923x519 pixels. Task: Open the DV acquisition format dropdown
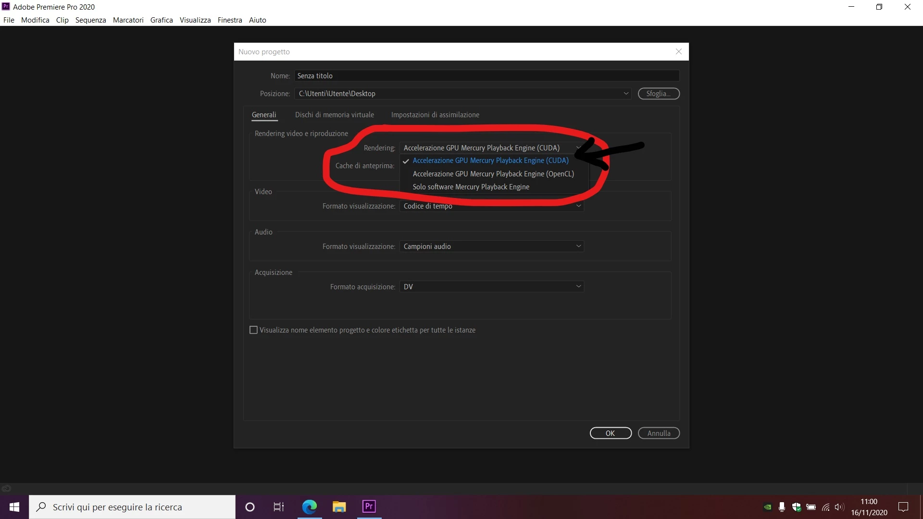[491, 287]
